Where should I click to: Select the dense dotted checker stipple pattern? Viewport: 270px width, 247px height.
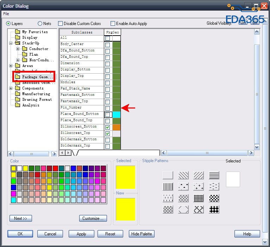pos(214,198)
